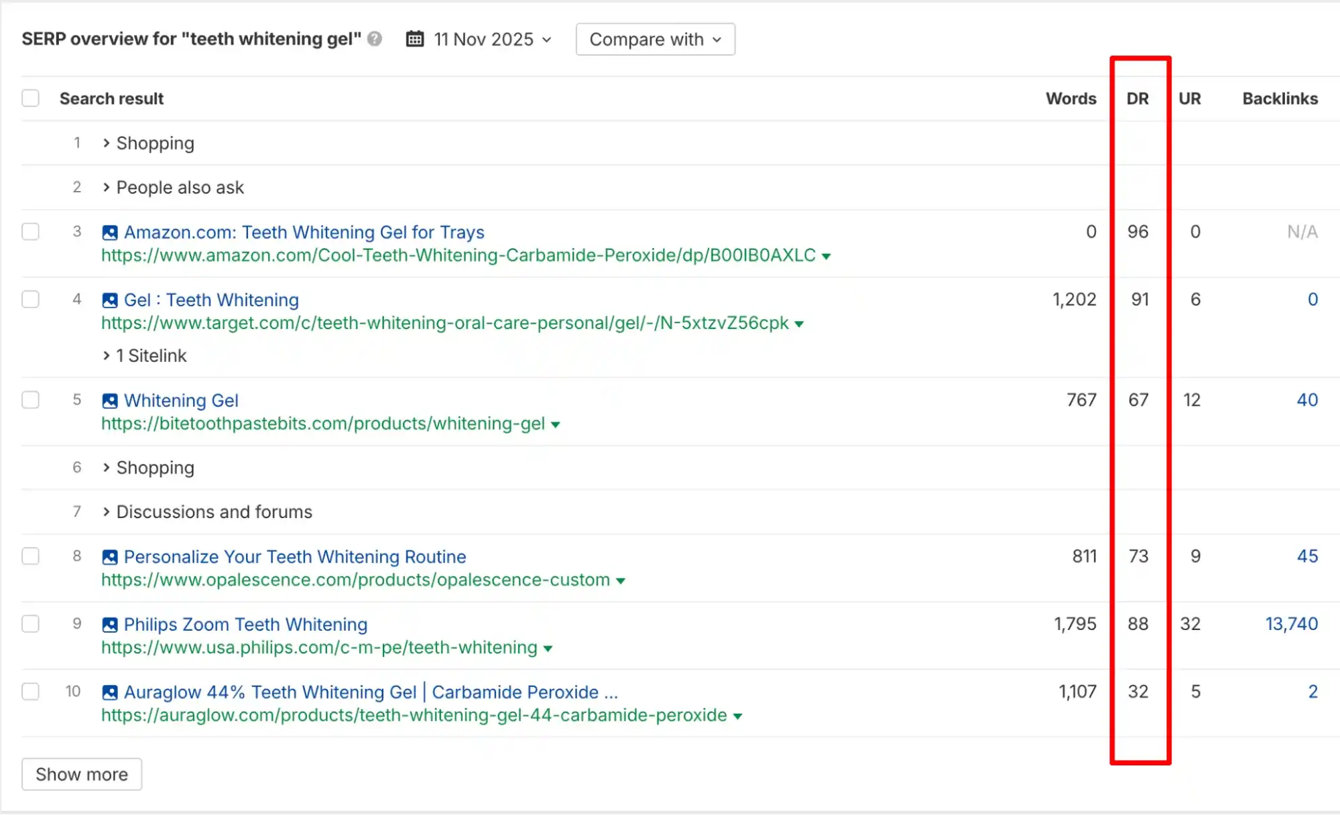Click the image icon beside the Amazon.com result
Viewport: 1340px width, 815px height.
[109, 233]
